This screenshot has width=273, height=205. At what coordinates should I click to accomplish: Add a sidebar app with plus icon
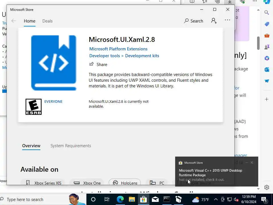click(266, 99)
